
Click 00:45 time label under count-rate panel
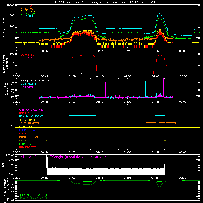[x=44, y=51]
